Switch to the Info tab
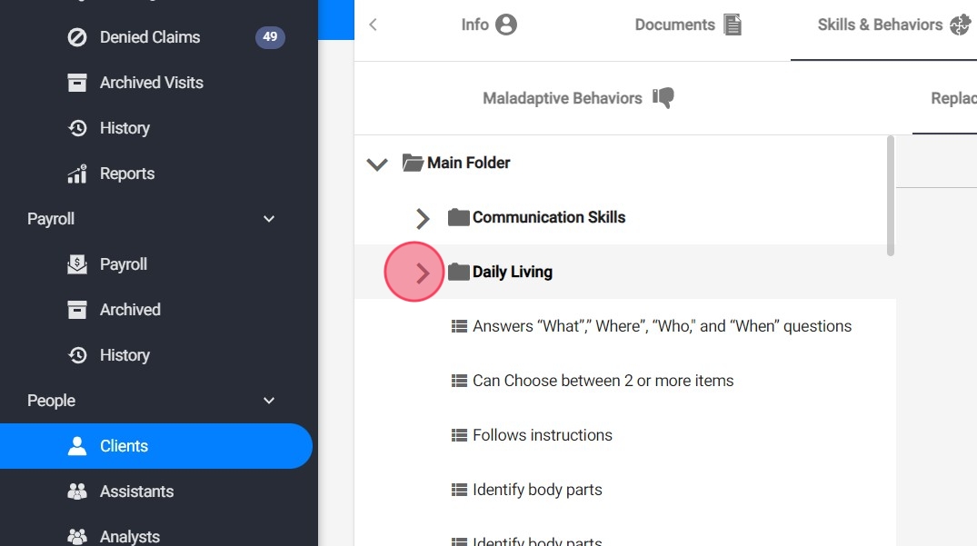This screenshot has height=546, width=977. point(489,25)
